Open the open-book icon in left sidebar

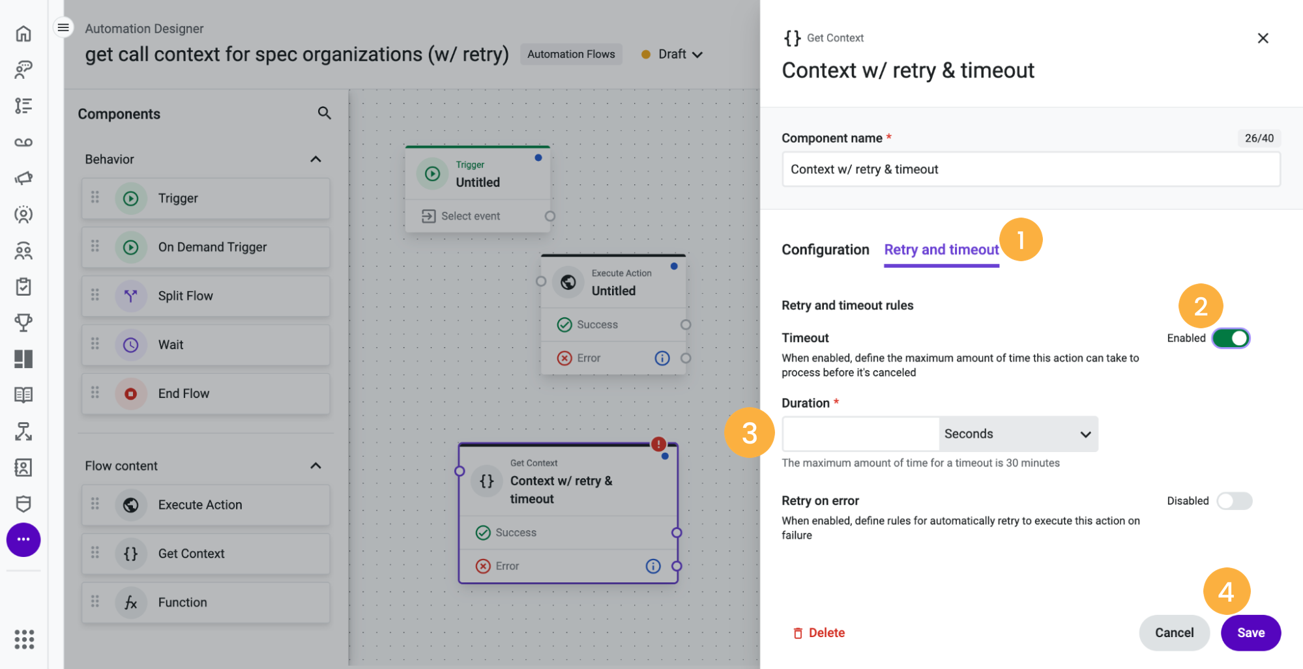(x=23, y=395)
